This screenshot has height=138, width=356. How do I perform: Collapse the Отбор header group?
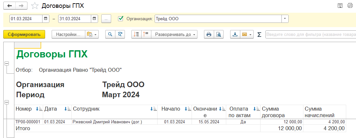7,64
